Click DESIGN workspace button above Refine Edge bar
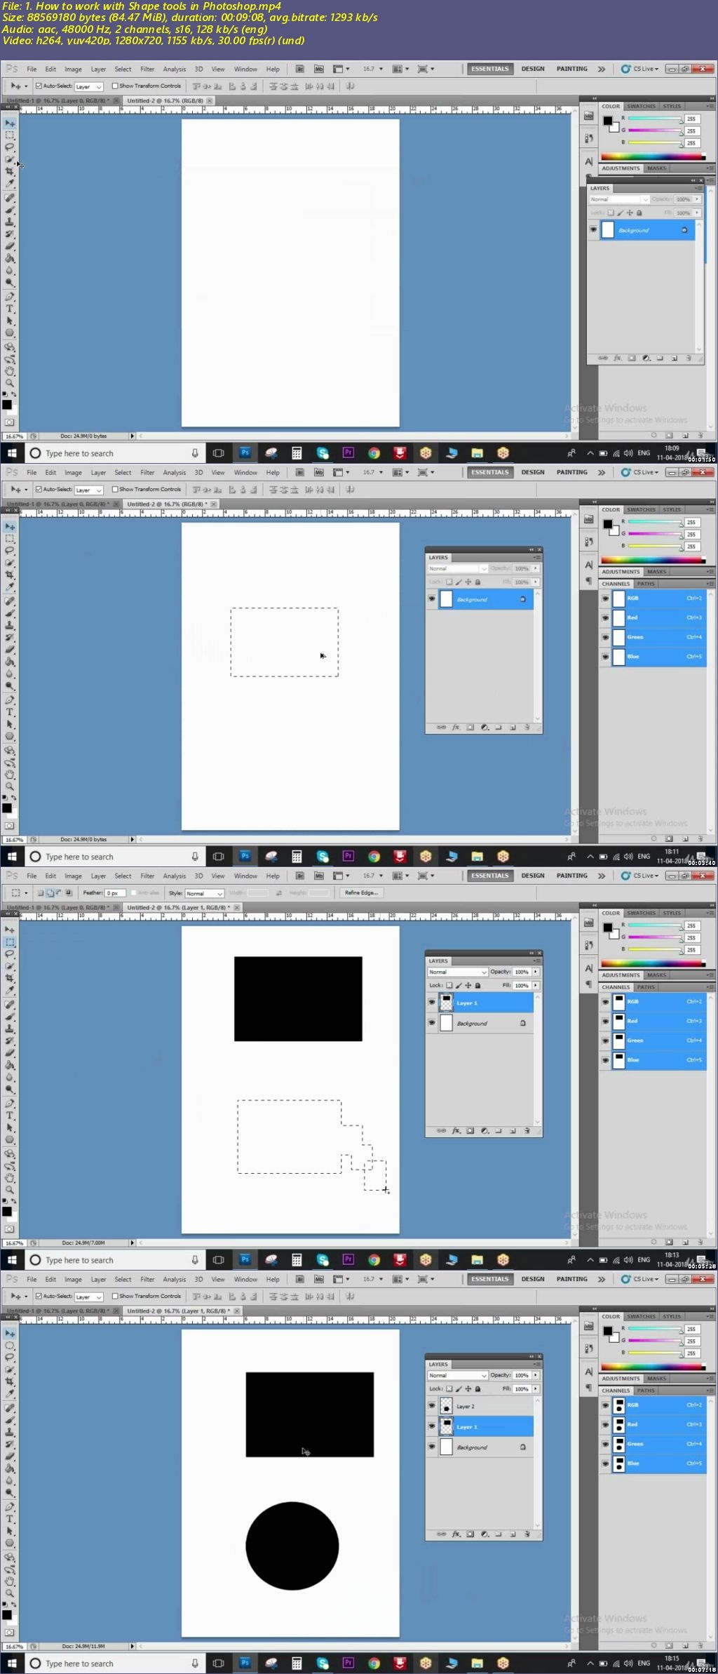 coord(533,876)
